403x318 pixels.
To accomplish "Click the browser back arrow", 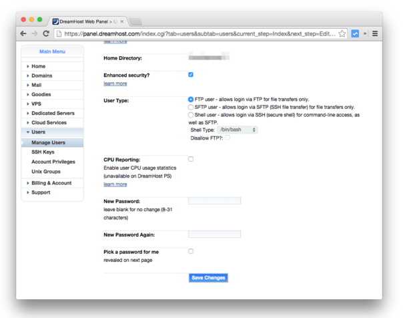I will [23, 33].
